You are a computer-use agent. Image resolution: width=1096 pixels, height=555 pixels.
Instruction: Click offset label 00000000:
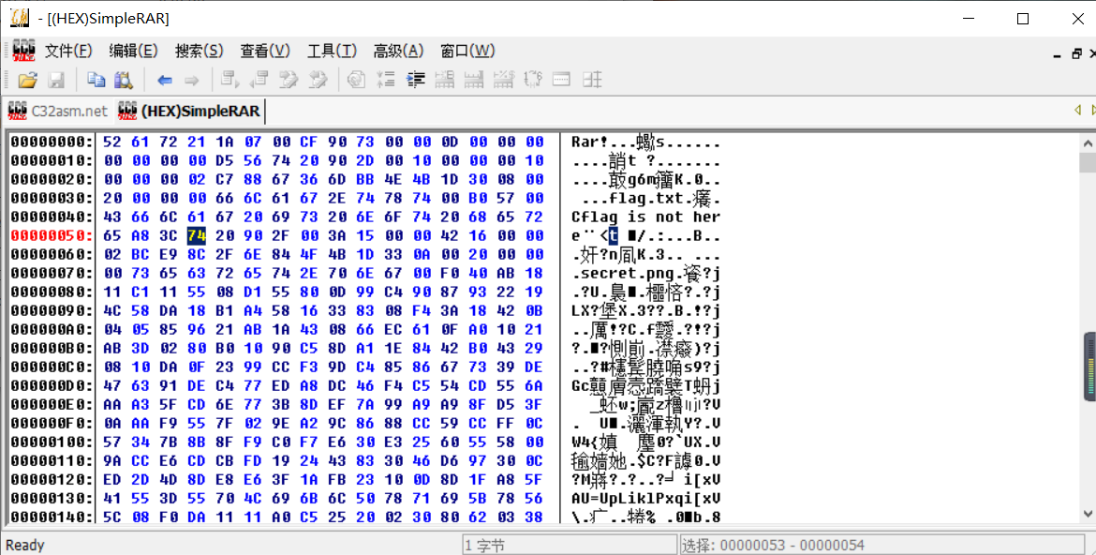[x=52, y=142]
